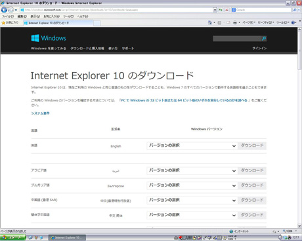This screenshot has height=241, width=302.
Task: Click ダウンロード button for ブルガリア語 row
Action: click(252, 185)
